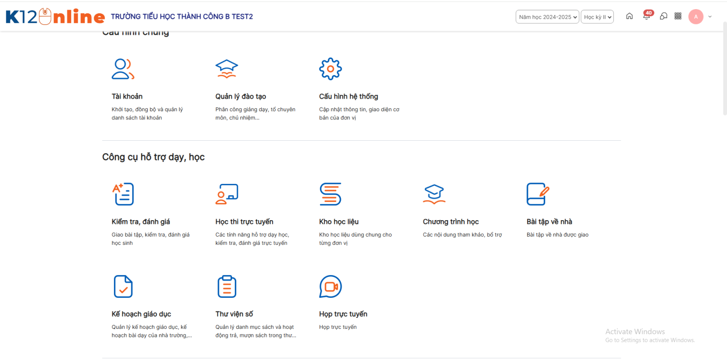Click the Quản lý đào tạo icon
This screenshot has height=361, width=727.
click(226, 69)
